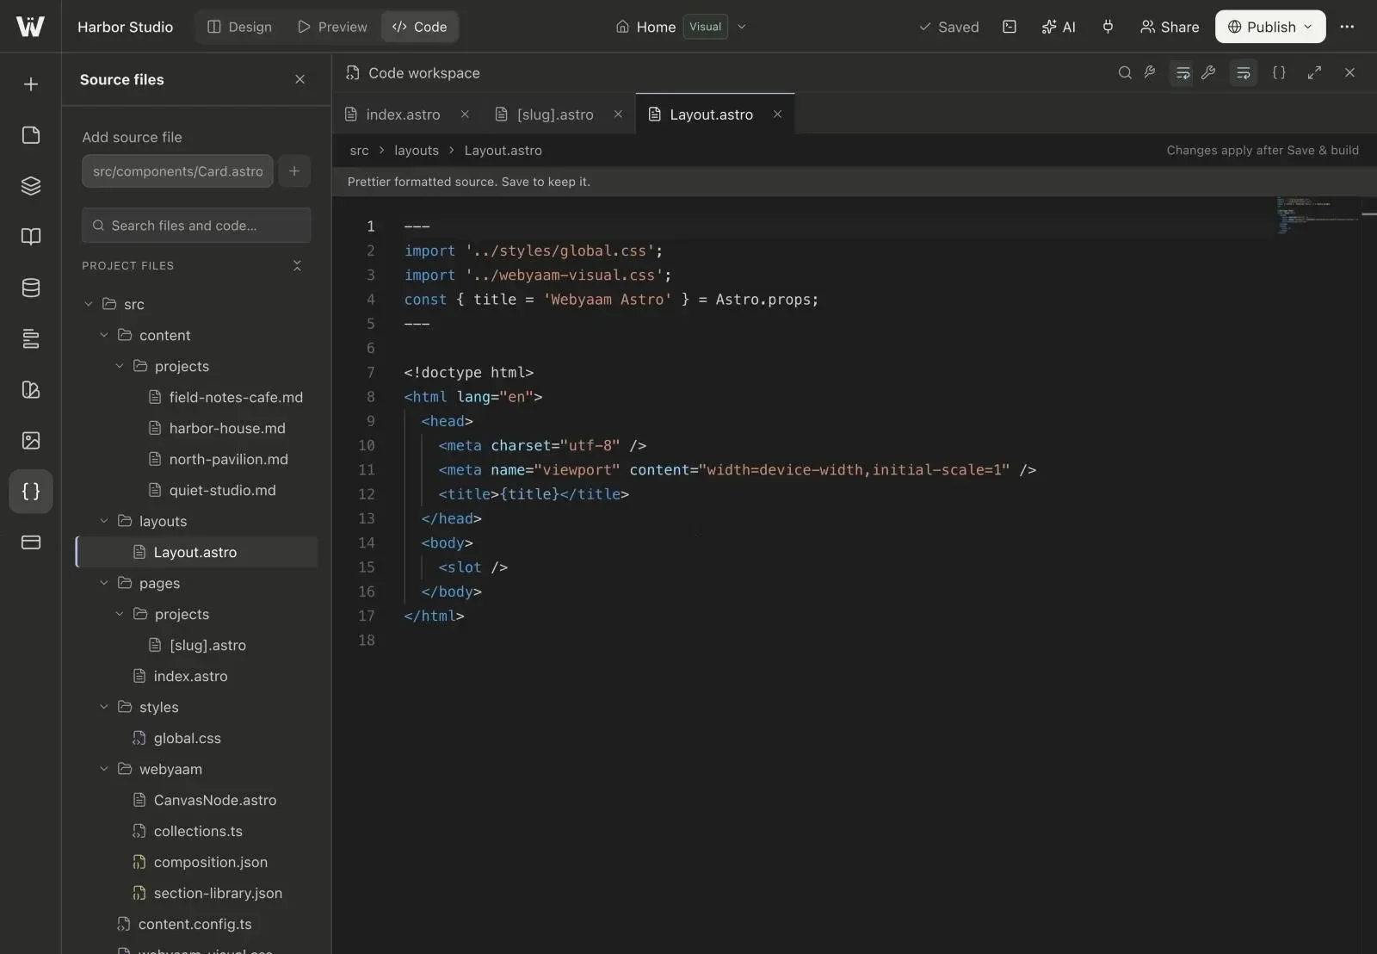Click the Share button

coord(1170,27)
